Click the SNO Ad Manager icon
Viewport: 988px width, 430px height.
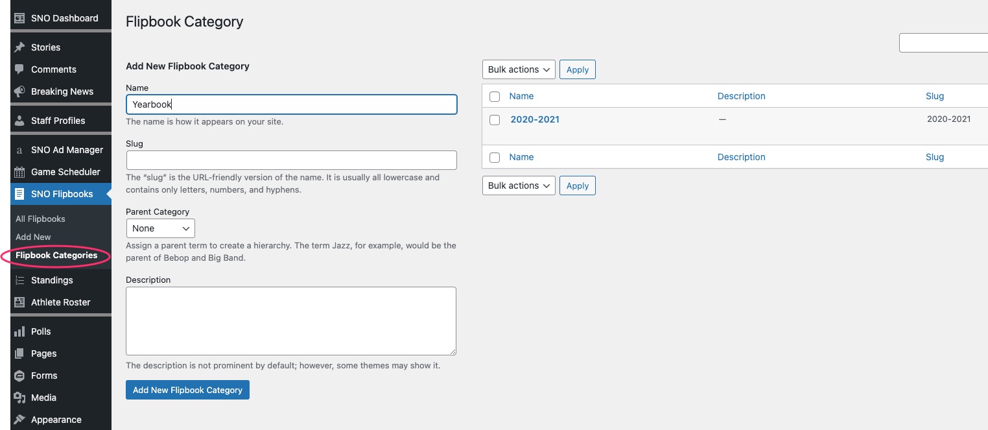click(x=19, y=150)
